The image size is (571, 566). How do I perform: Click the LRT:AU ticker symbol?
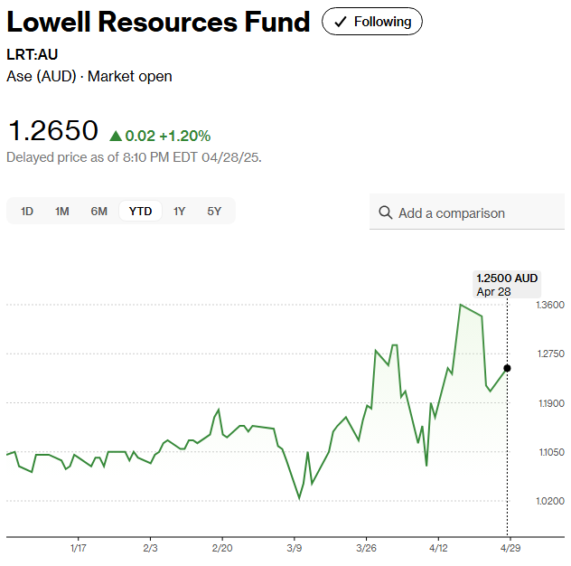click(x=32, y=54)
